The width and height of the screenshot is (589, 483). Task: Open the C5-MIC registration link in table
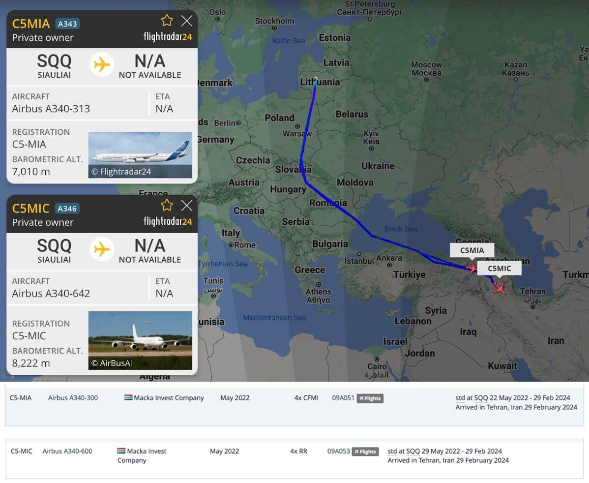[x=22, y=451]
